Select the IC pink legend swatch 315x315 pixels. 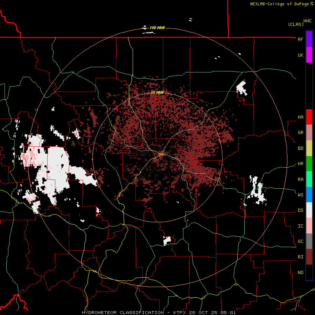pos(309,226)
